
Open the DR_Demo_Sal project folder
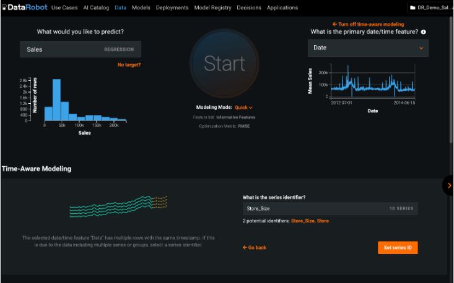click(x=430, y=8)
